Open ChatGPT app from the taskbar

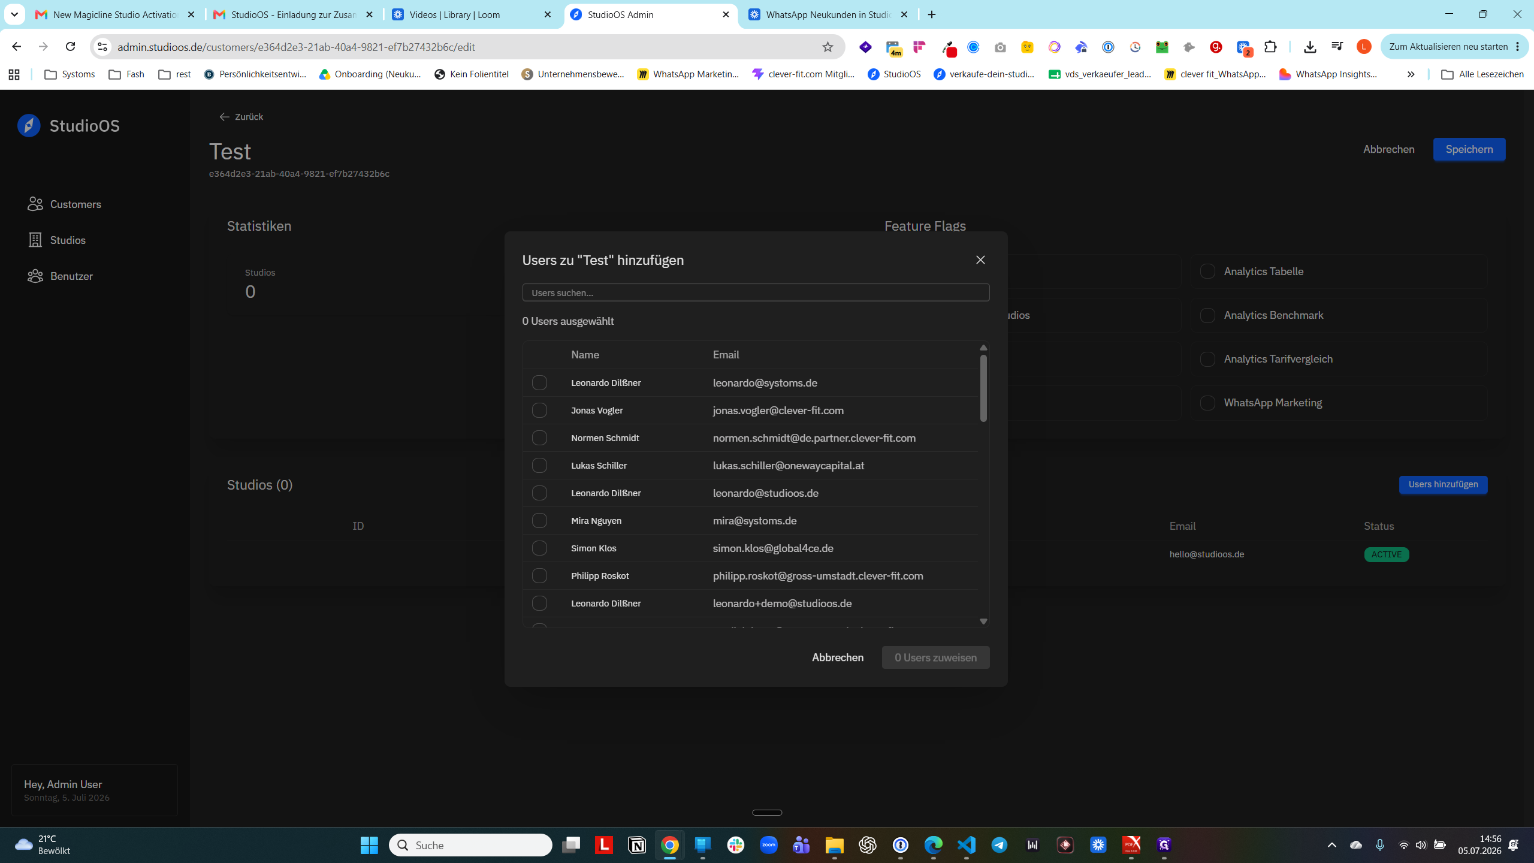[868, 845]
